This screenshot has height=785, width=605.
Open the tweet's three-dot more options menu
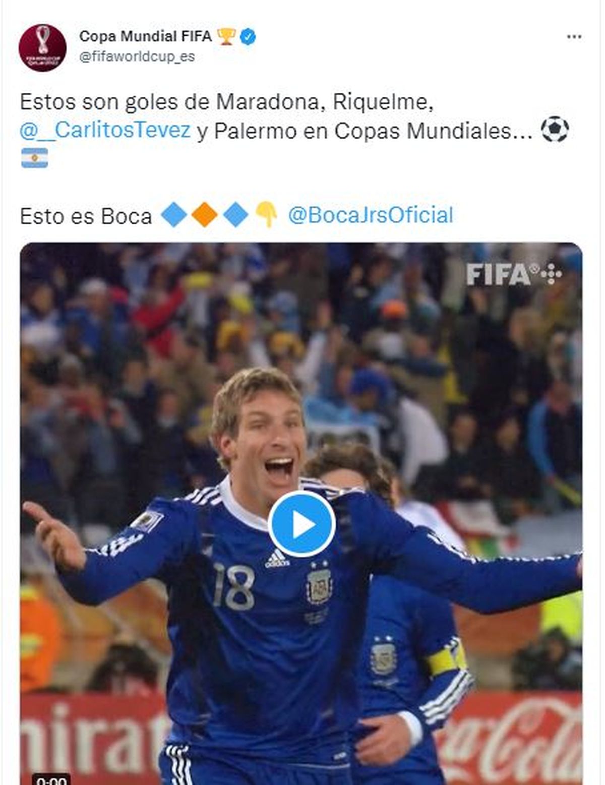click(574, 37)
